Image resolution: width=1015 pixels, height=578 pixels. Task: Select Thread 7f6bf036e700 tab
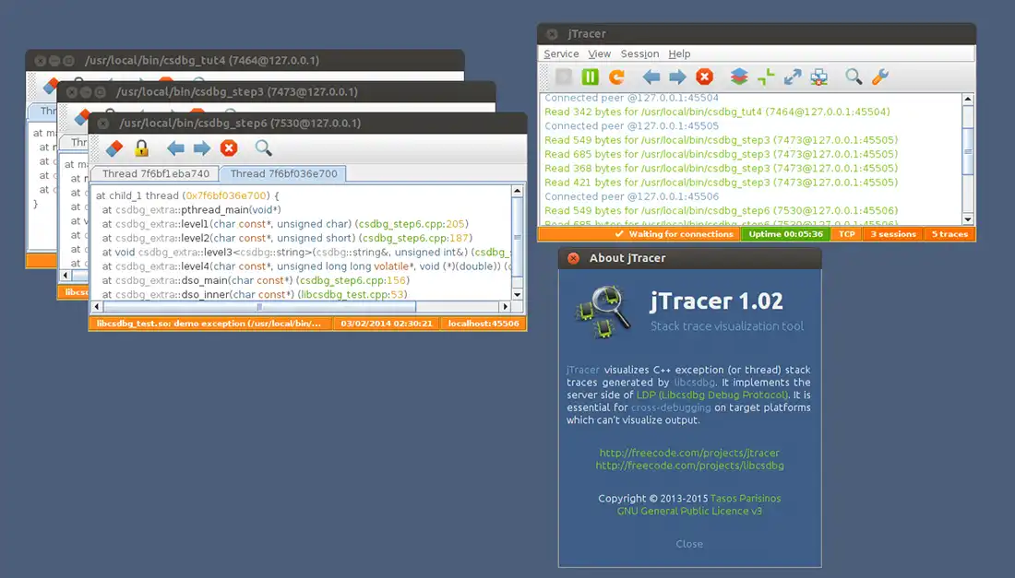point(283,174)
